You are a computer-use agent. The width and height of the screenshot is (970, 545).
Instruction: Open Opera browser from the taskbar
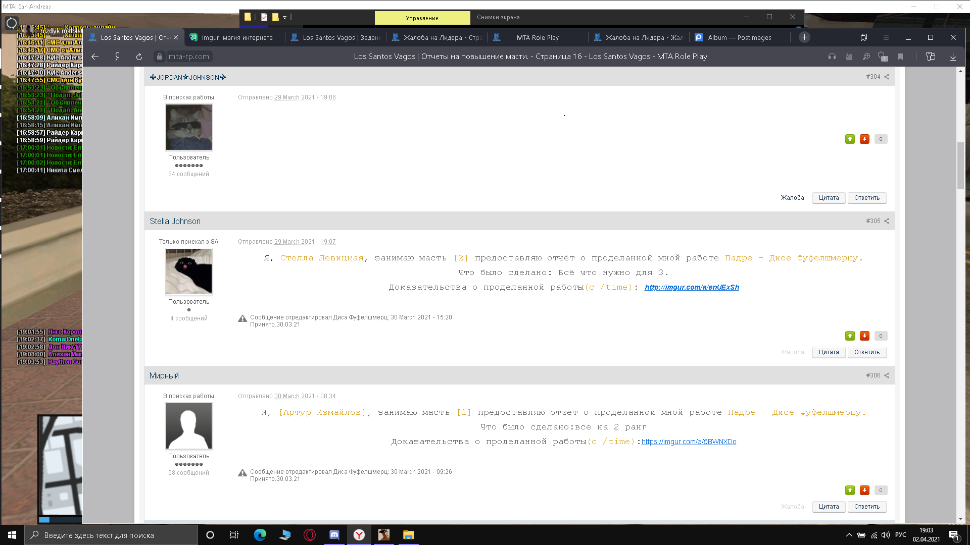[310, 535]
